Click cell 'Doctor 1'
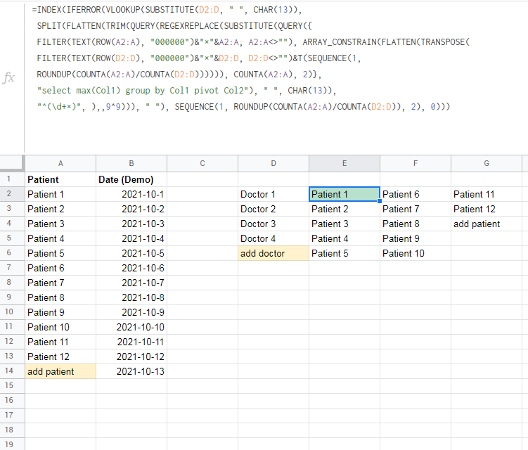The height and width of the screenshot is (450, 528). click(x=273, y=194)
